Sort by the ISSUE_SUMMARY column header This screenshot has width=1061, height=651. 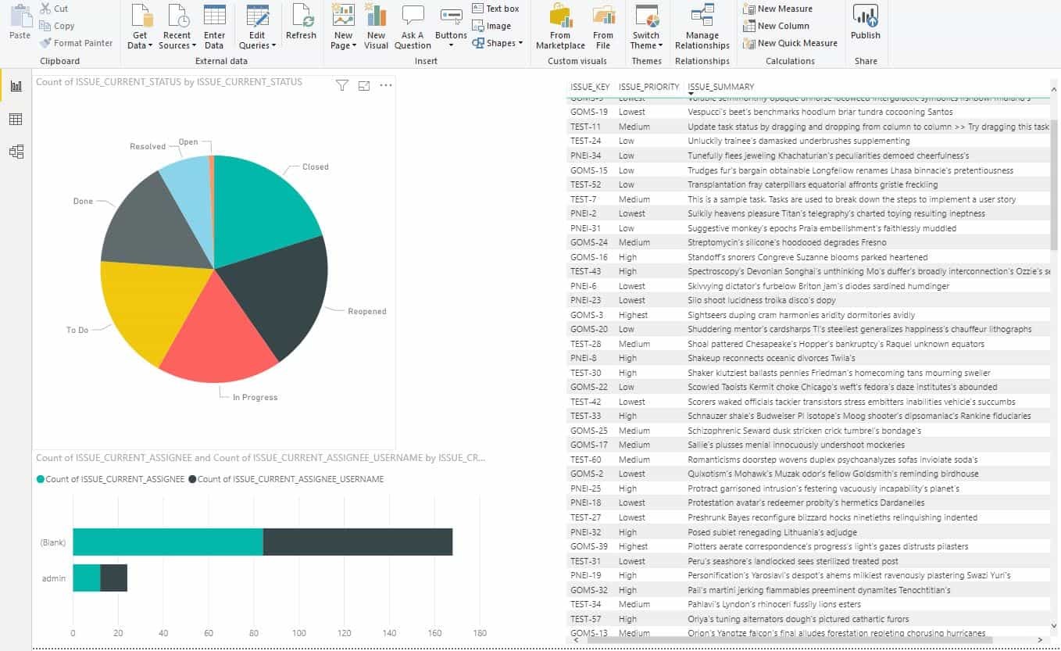point(721,87)
